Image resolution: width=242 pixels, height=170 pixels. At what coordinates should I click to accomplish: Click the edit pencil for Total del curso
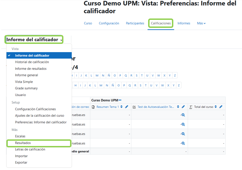pos(221,107)
